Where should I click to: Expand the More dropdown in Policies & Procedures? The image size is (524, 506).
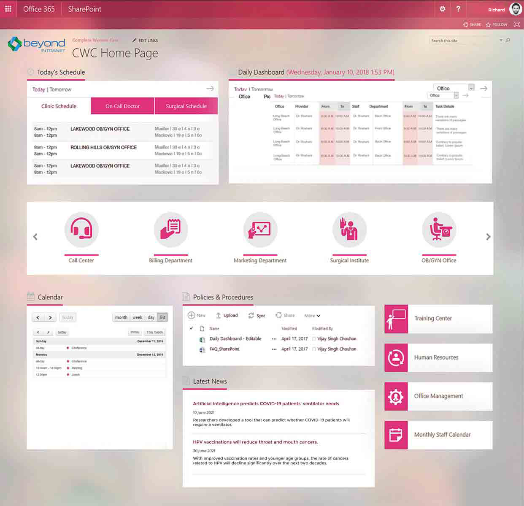point(312,315)
